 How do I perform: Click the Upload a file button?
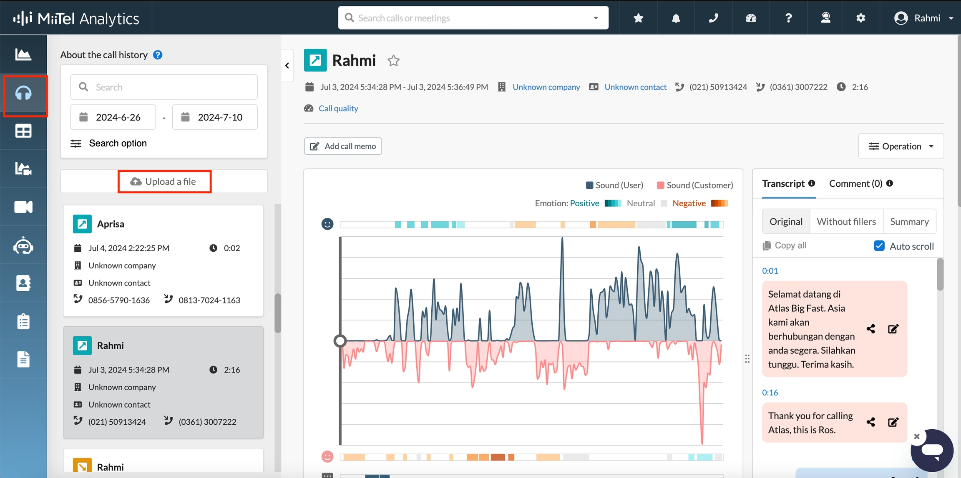[x=165, y=182]
